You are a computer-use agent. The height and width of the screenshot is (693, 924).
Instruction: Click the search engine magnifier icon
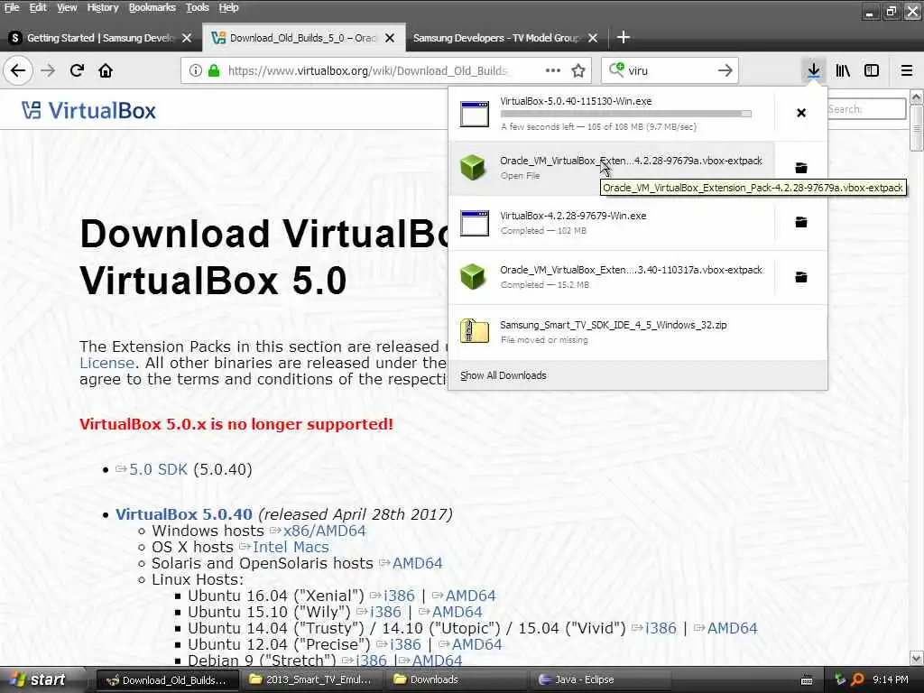pyautogui.click(x=615, y=70)
